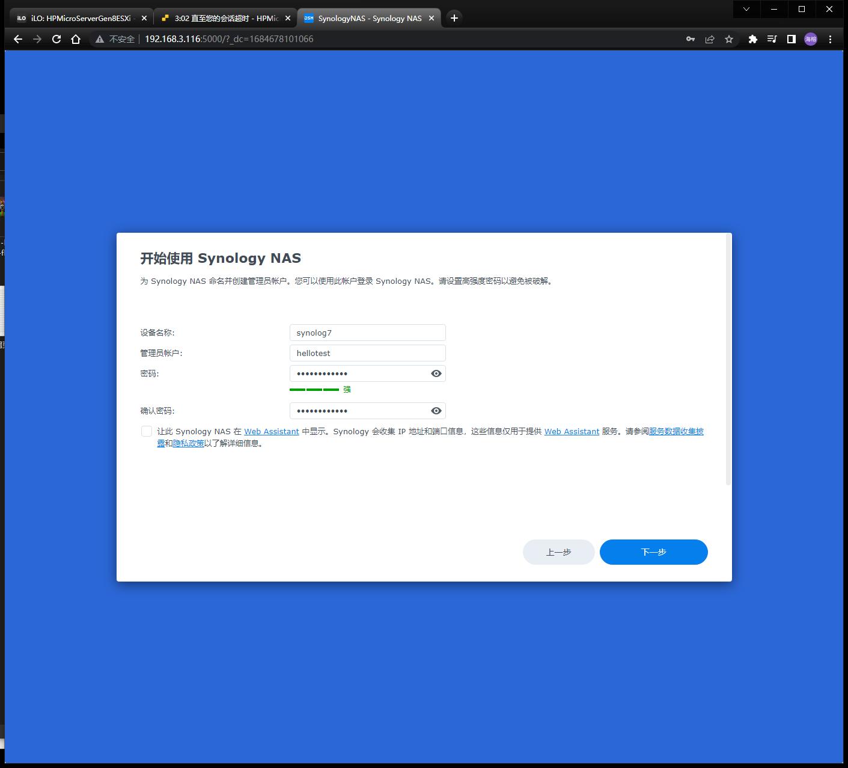The height and width of the screenshot is (768, 848).
Task: Open the media control playlist icon
Action: click(772, 39)
